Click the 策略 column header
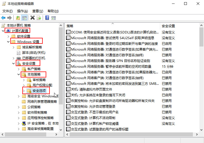Image resolution: width=204 pixels, height=143 pixels. (x=113, y=26)
